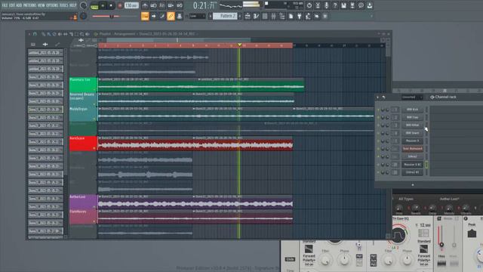Viewport: 483px width, 272px height.
Task: Click the 808 HiHat channel button
Action: click(x=412, y=125)
